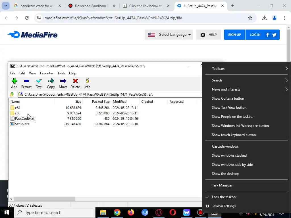Open the 7-Zip View menu
Viewport: 291px width, 218px height.
point(32,73)
